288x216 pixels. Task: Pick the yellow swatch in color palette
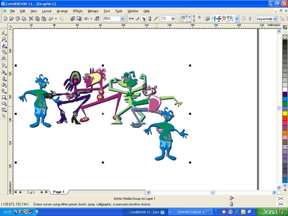pos(285,113)
